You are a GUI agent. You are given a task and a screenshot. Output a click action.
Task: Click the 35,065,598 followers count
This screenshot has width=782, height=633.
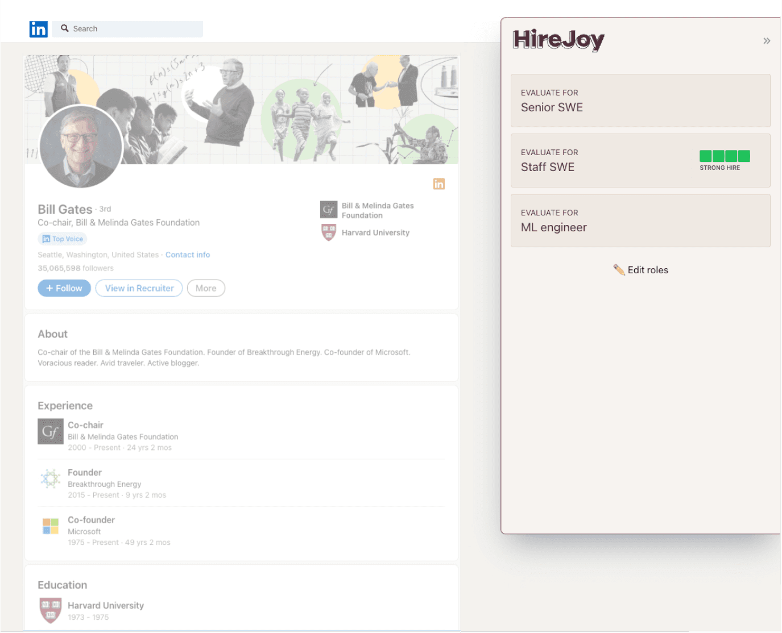[x=76, y=269]
